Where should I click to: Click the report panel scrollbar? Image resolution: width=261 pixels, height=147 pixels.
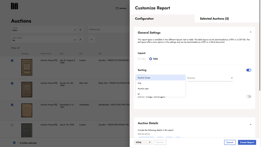tap(260, 45)
